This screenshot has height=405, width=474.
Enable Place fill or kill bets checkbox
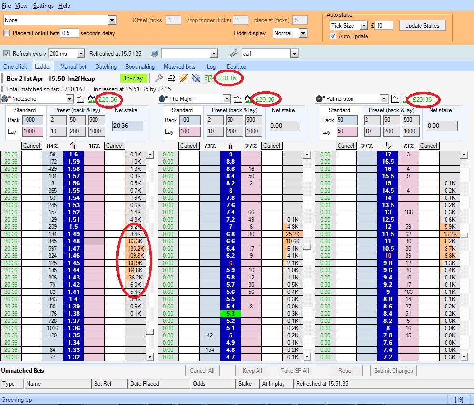[7, 33]
